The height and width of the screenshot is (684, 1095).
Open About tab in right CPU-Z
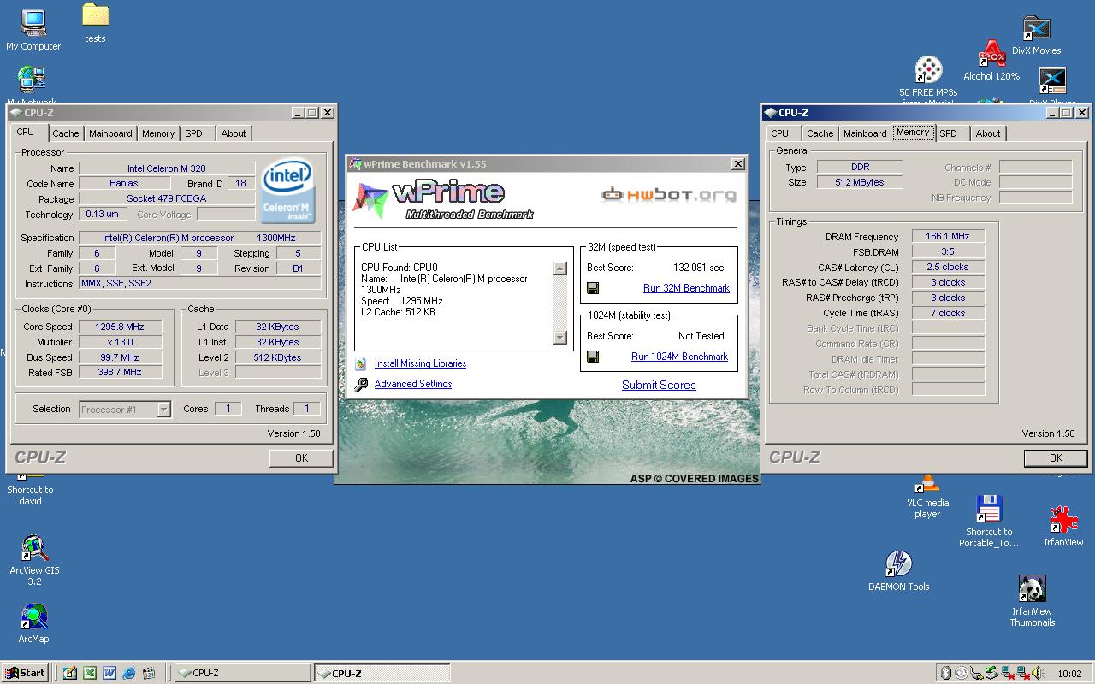pyautogui.click(x=988, y=133)
